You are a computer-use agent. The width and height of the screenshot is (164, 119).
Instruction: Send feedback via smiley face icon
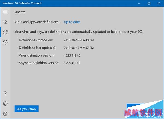click(5, 104)
